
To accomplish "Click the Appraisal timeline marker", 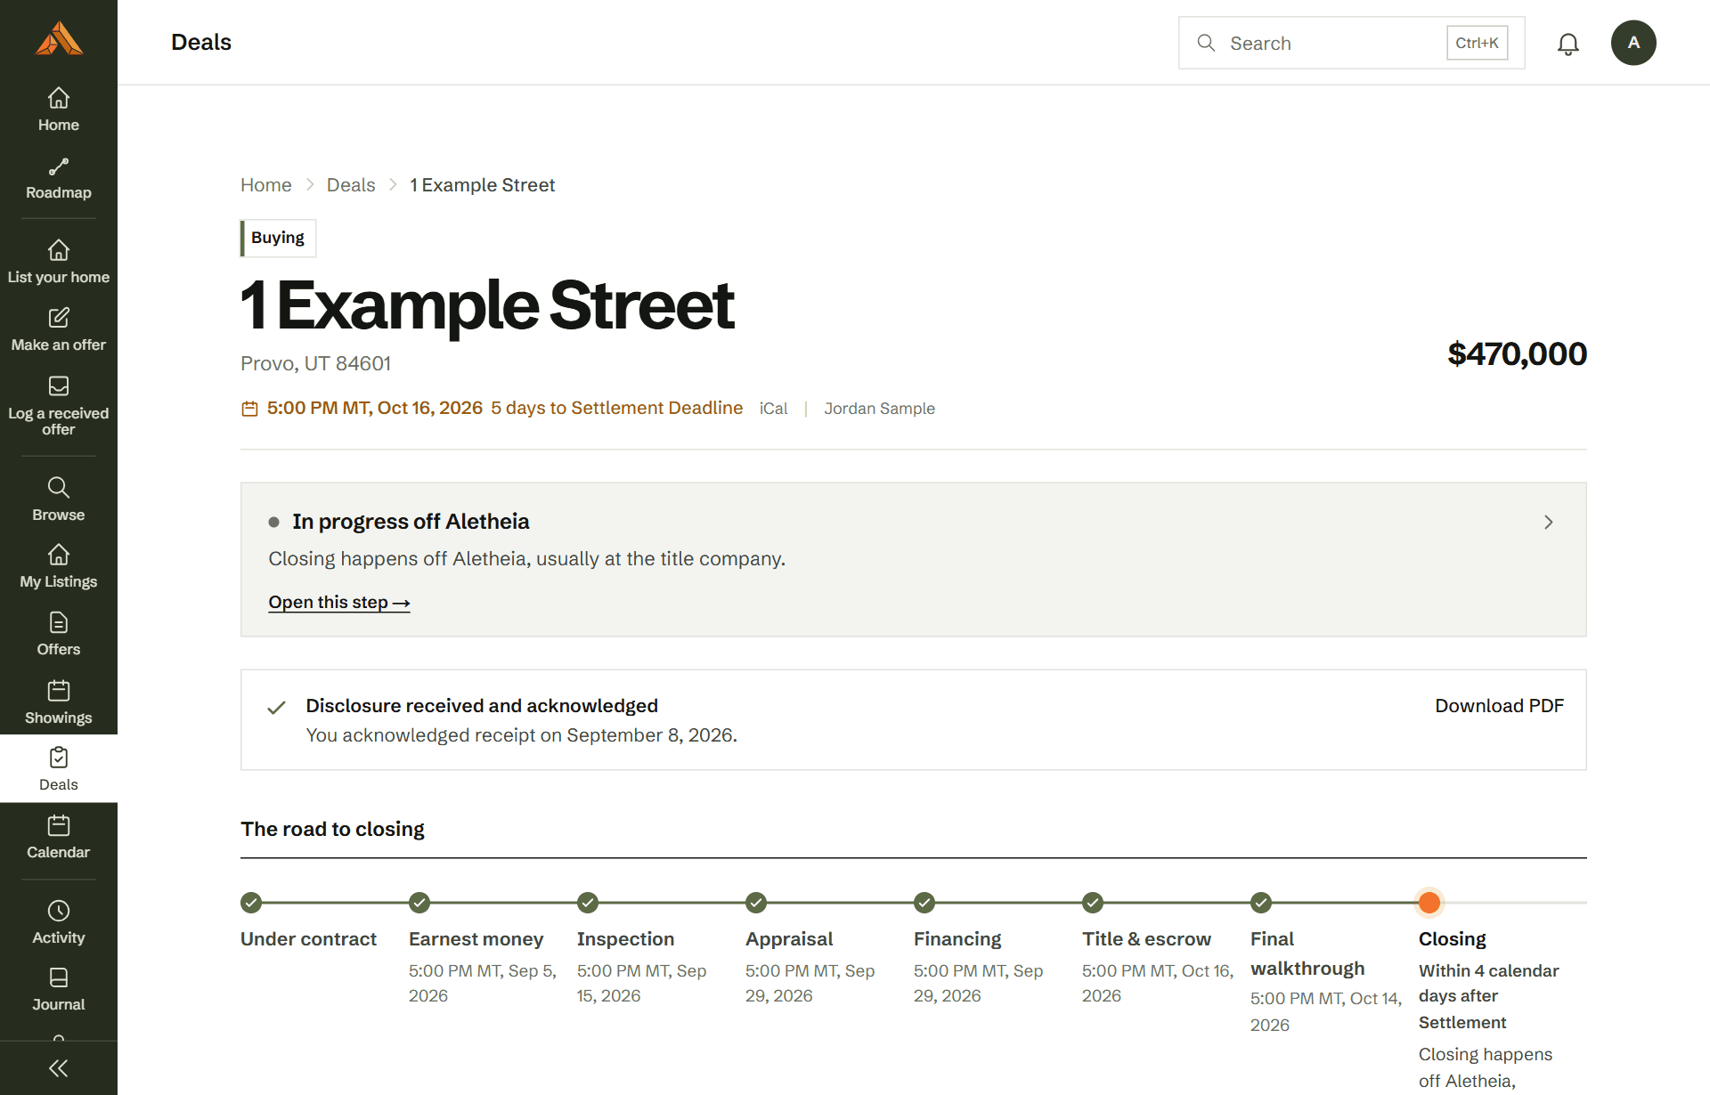I will [x=756, y=903].
